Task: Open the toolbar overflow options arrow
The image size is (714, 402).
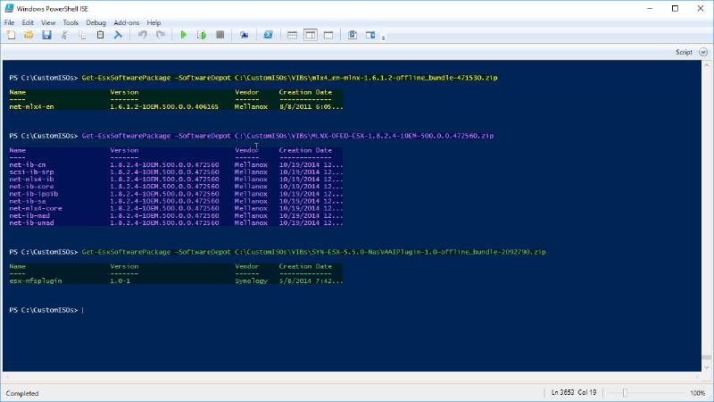Action: 384,38
